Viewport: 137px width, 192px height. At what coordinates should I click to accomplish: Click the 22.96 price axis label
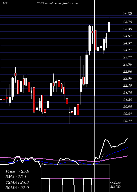tap(128, 71)
